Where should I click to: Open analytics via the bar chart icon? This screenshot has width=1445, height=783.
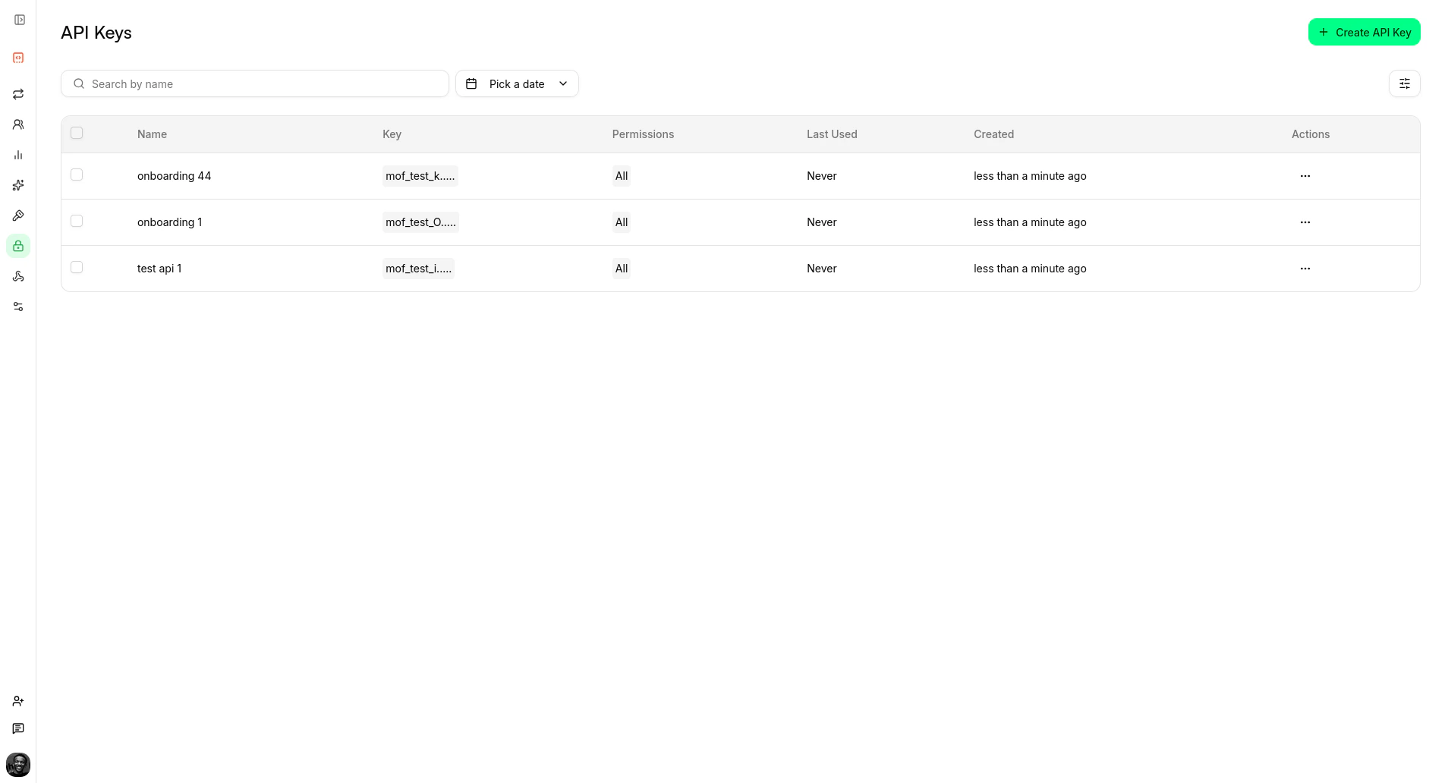(18, 155)
